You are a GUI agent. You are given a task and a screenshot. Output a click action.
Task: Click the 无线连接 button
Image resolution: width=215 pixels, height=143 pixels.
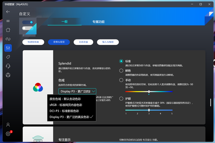pos(83,42)
